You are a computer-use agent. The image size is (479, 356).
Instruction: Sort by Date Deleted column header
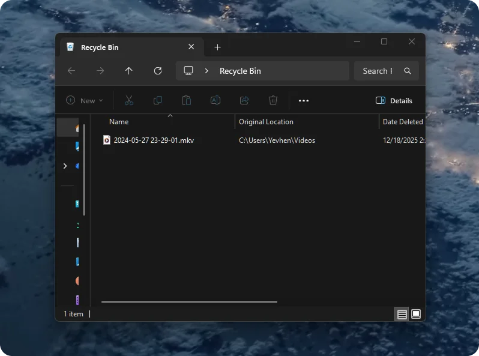pos(403,122)
